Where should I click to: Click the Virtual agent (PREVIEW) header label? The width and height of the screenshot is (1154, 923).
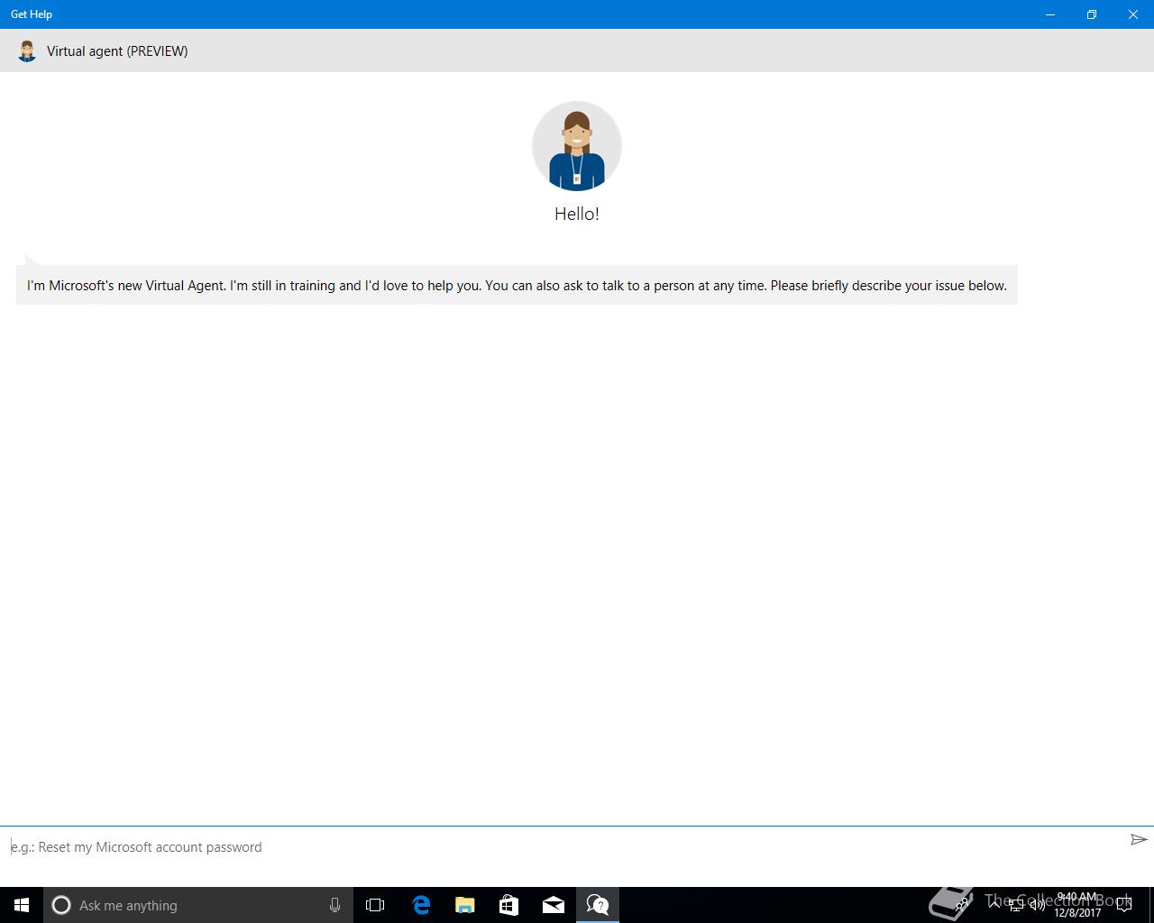pyautogui.click(x=117, y=51)
